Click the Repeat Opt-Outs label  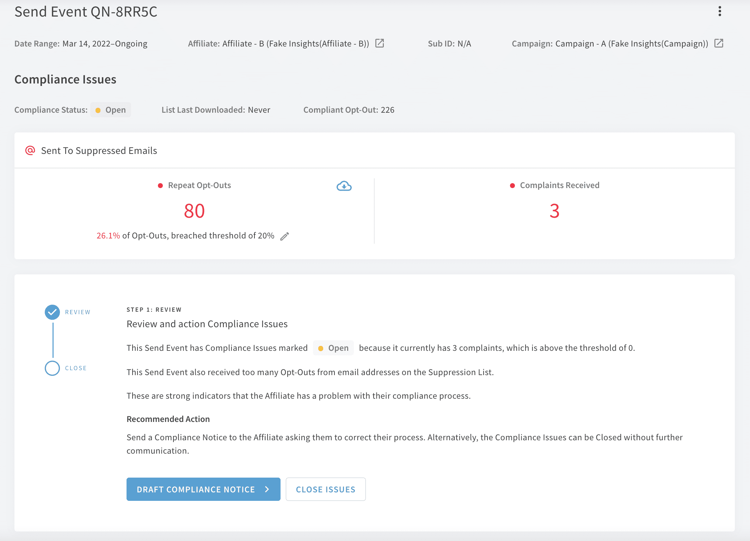(199, 185)
